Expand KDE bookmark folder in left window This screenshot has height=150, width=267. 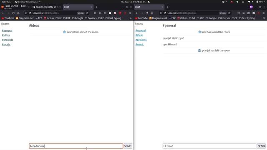tap(67, 18)
